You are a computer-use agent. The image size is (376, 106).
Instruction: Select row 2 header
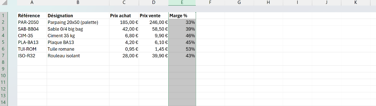tap(4, 22)
